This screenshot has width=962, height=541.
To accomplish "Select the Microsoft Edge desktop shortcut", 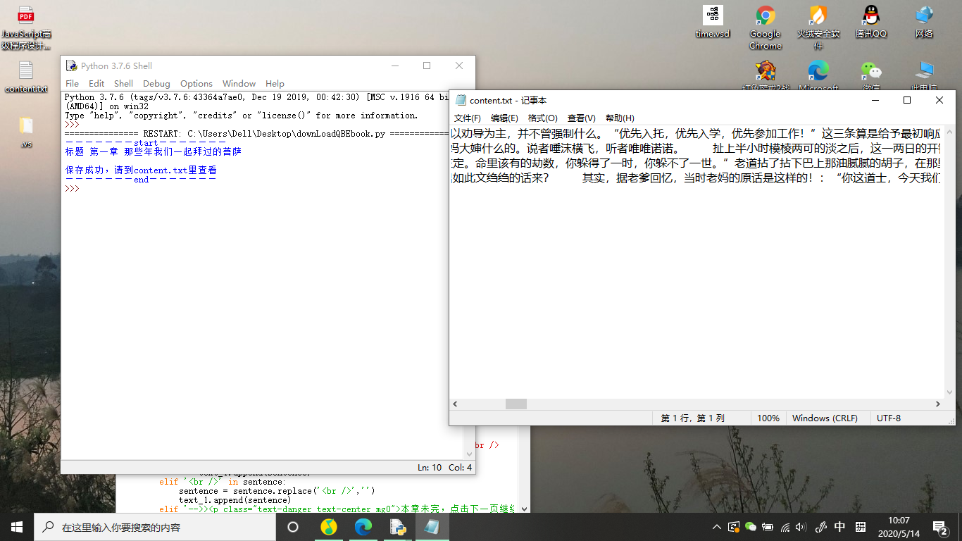I will (x=818, y=75).
